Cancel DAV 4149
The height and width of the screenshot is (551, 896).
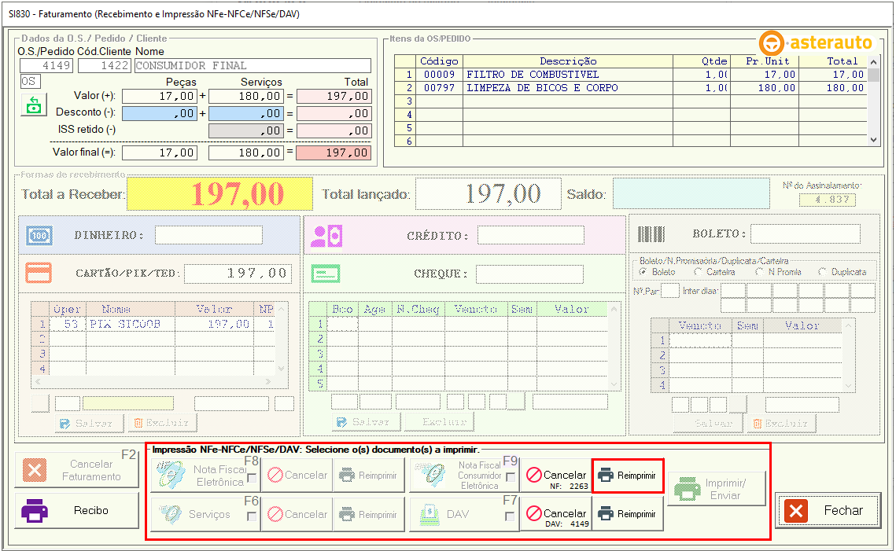(x=557, y=514)
